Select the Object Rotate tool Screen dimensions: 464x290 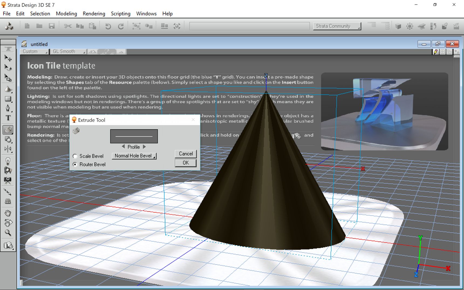click(8, 68)
